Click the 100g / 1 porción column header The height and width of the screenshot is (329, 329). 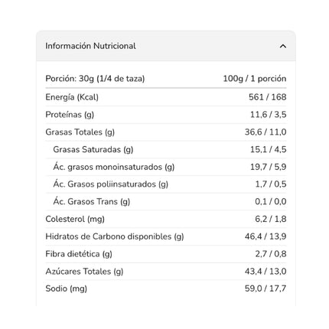tap(255, 79)
